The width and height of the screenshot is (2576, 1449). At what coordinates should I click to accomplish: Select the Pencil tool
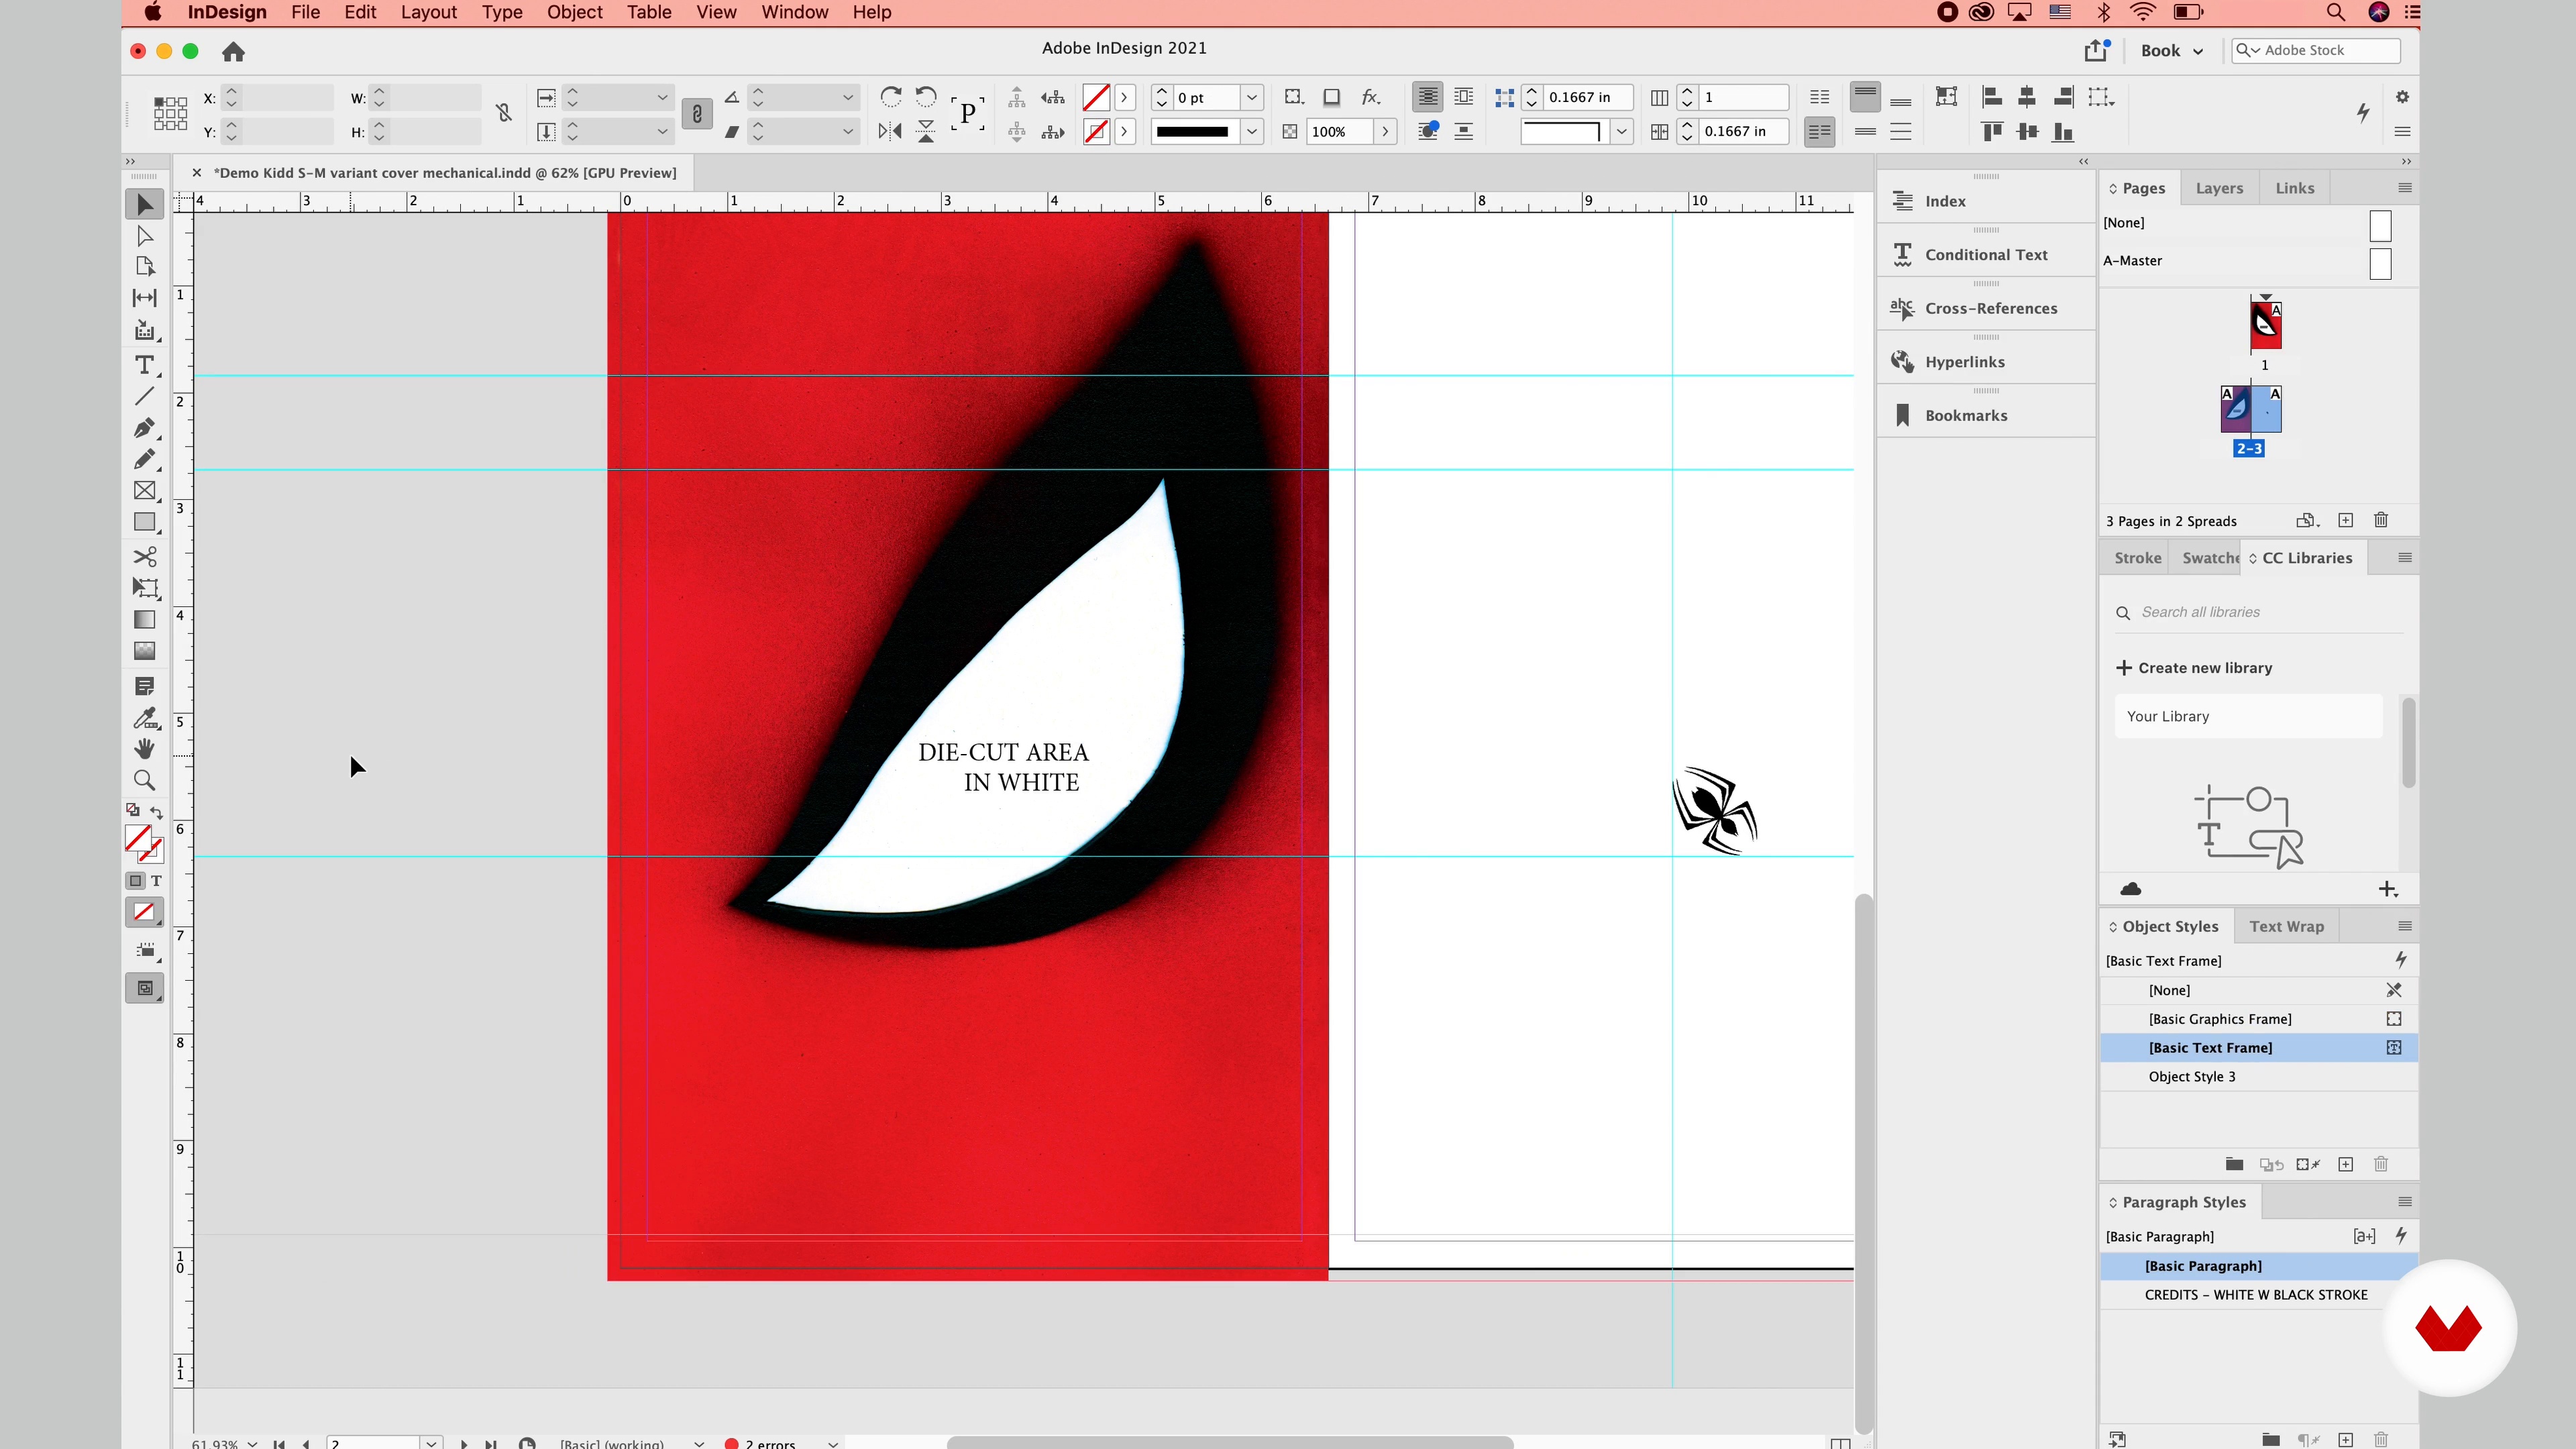click(145, 459)
